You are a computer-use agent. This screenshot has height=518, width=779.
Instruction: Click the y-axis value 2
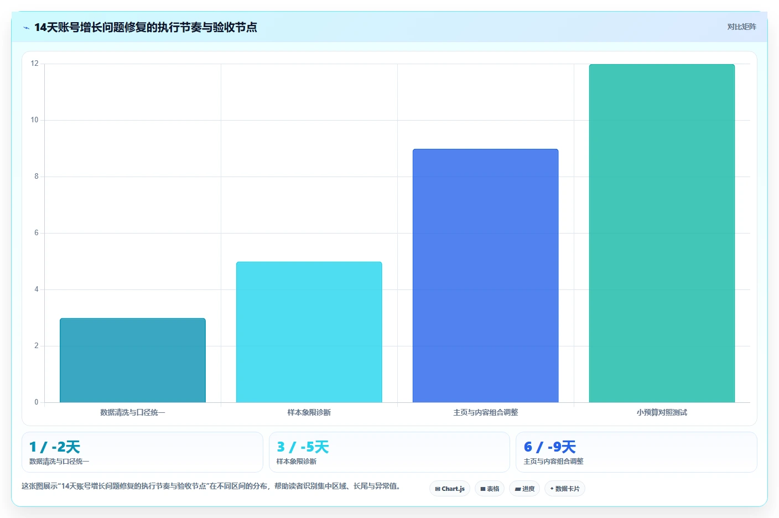[x=37, y=346]
